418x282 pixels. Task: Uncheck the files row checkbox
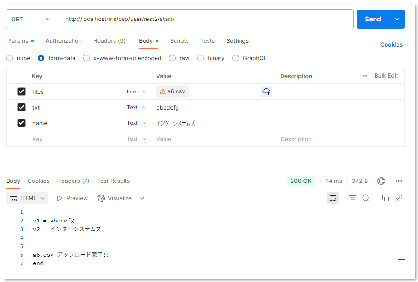click(21, 91)
